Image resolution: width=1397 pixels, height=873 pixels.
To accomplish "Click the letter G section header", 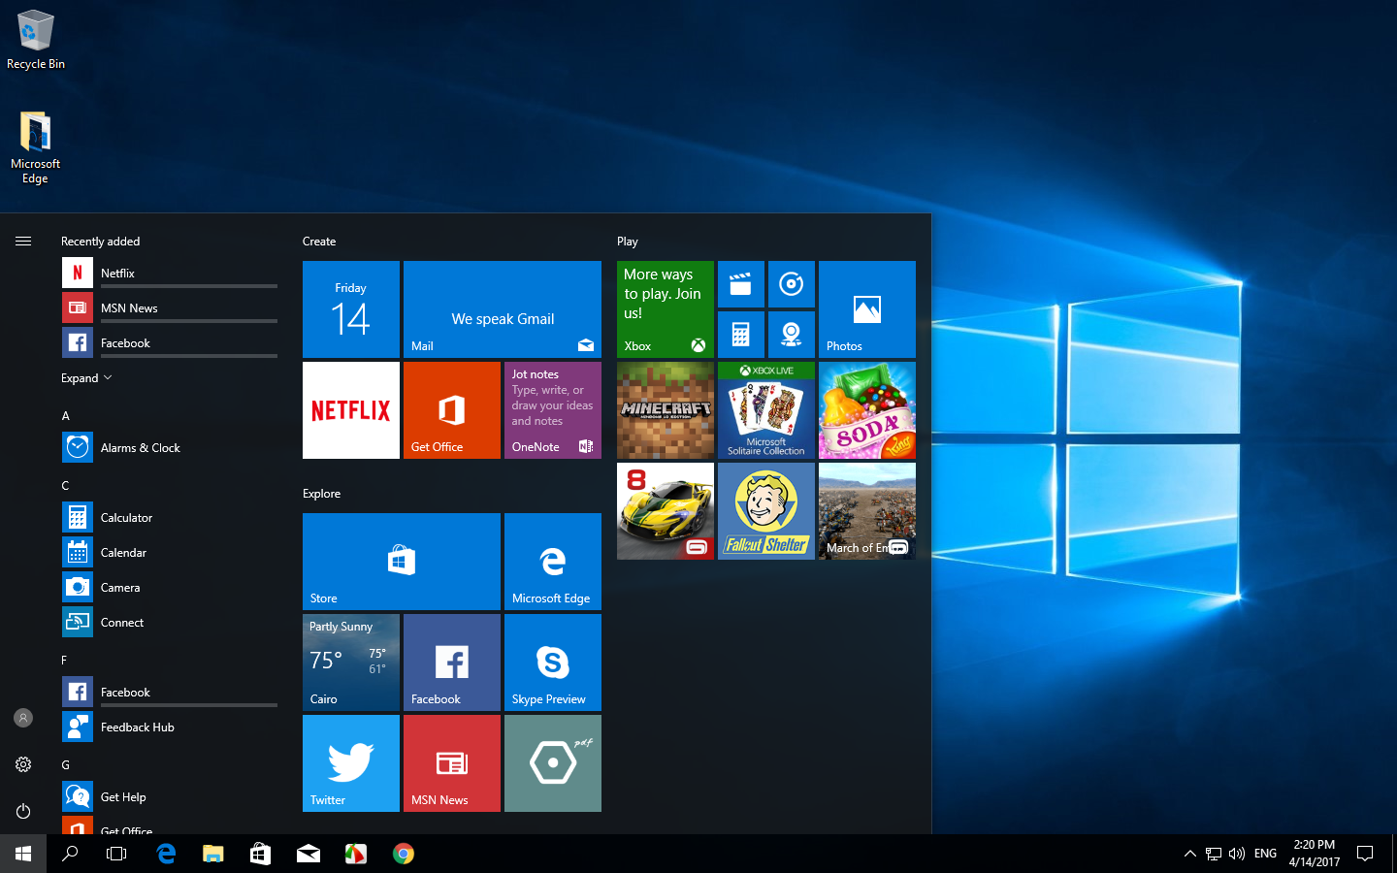I will 66,765.
